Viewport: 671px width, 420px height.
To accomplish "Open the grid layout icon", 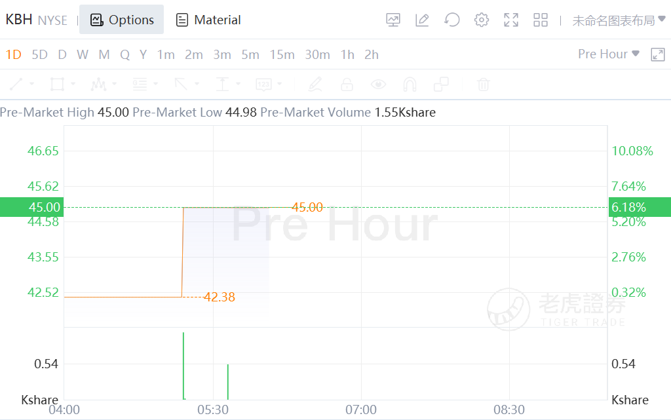I will click(541, 20).
